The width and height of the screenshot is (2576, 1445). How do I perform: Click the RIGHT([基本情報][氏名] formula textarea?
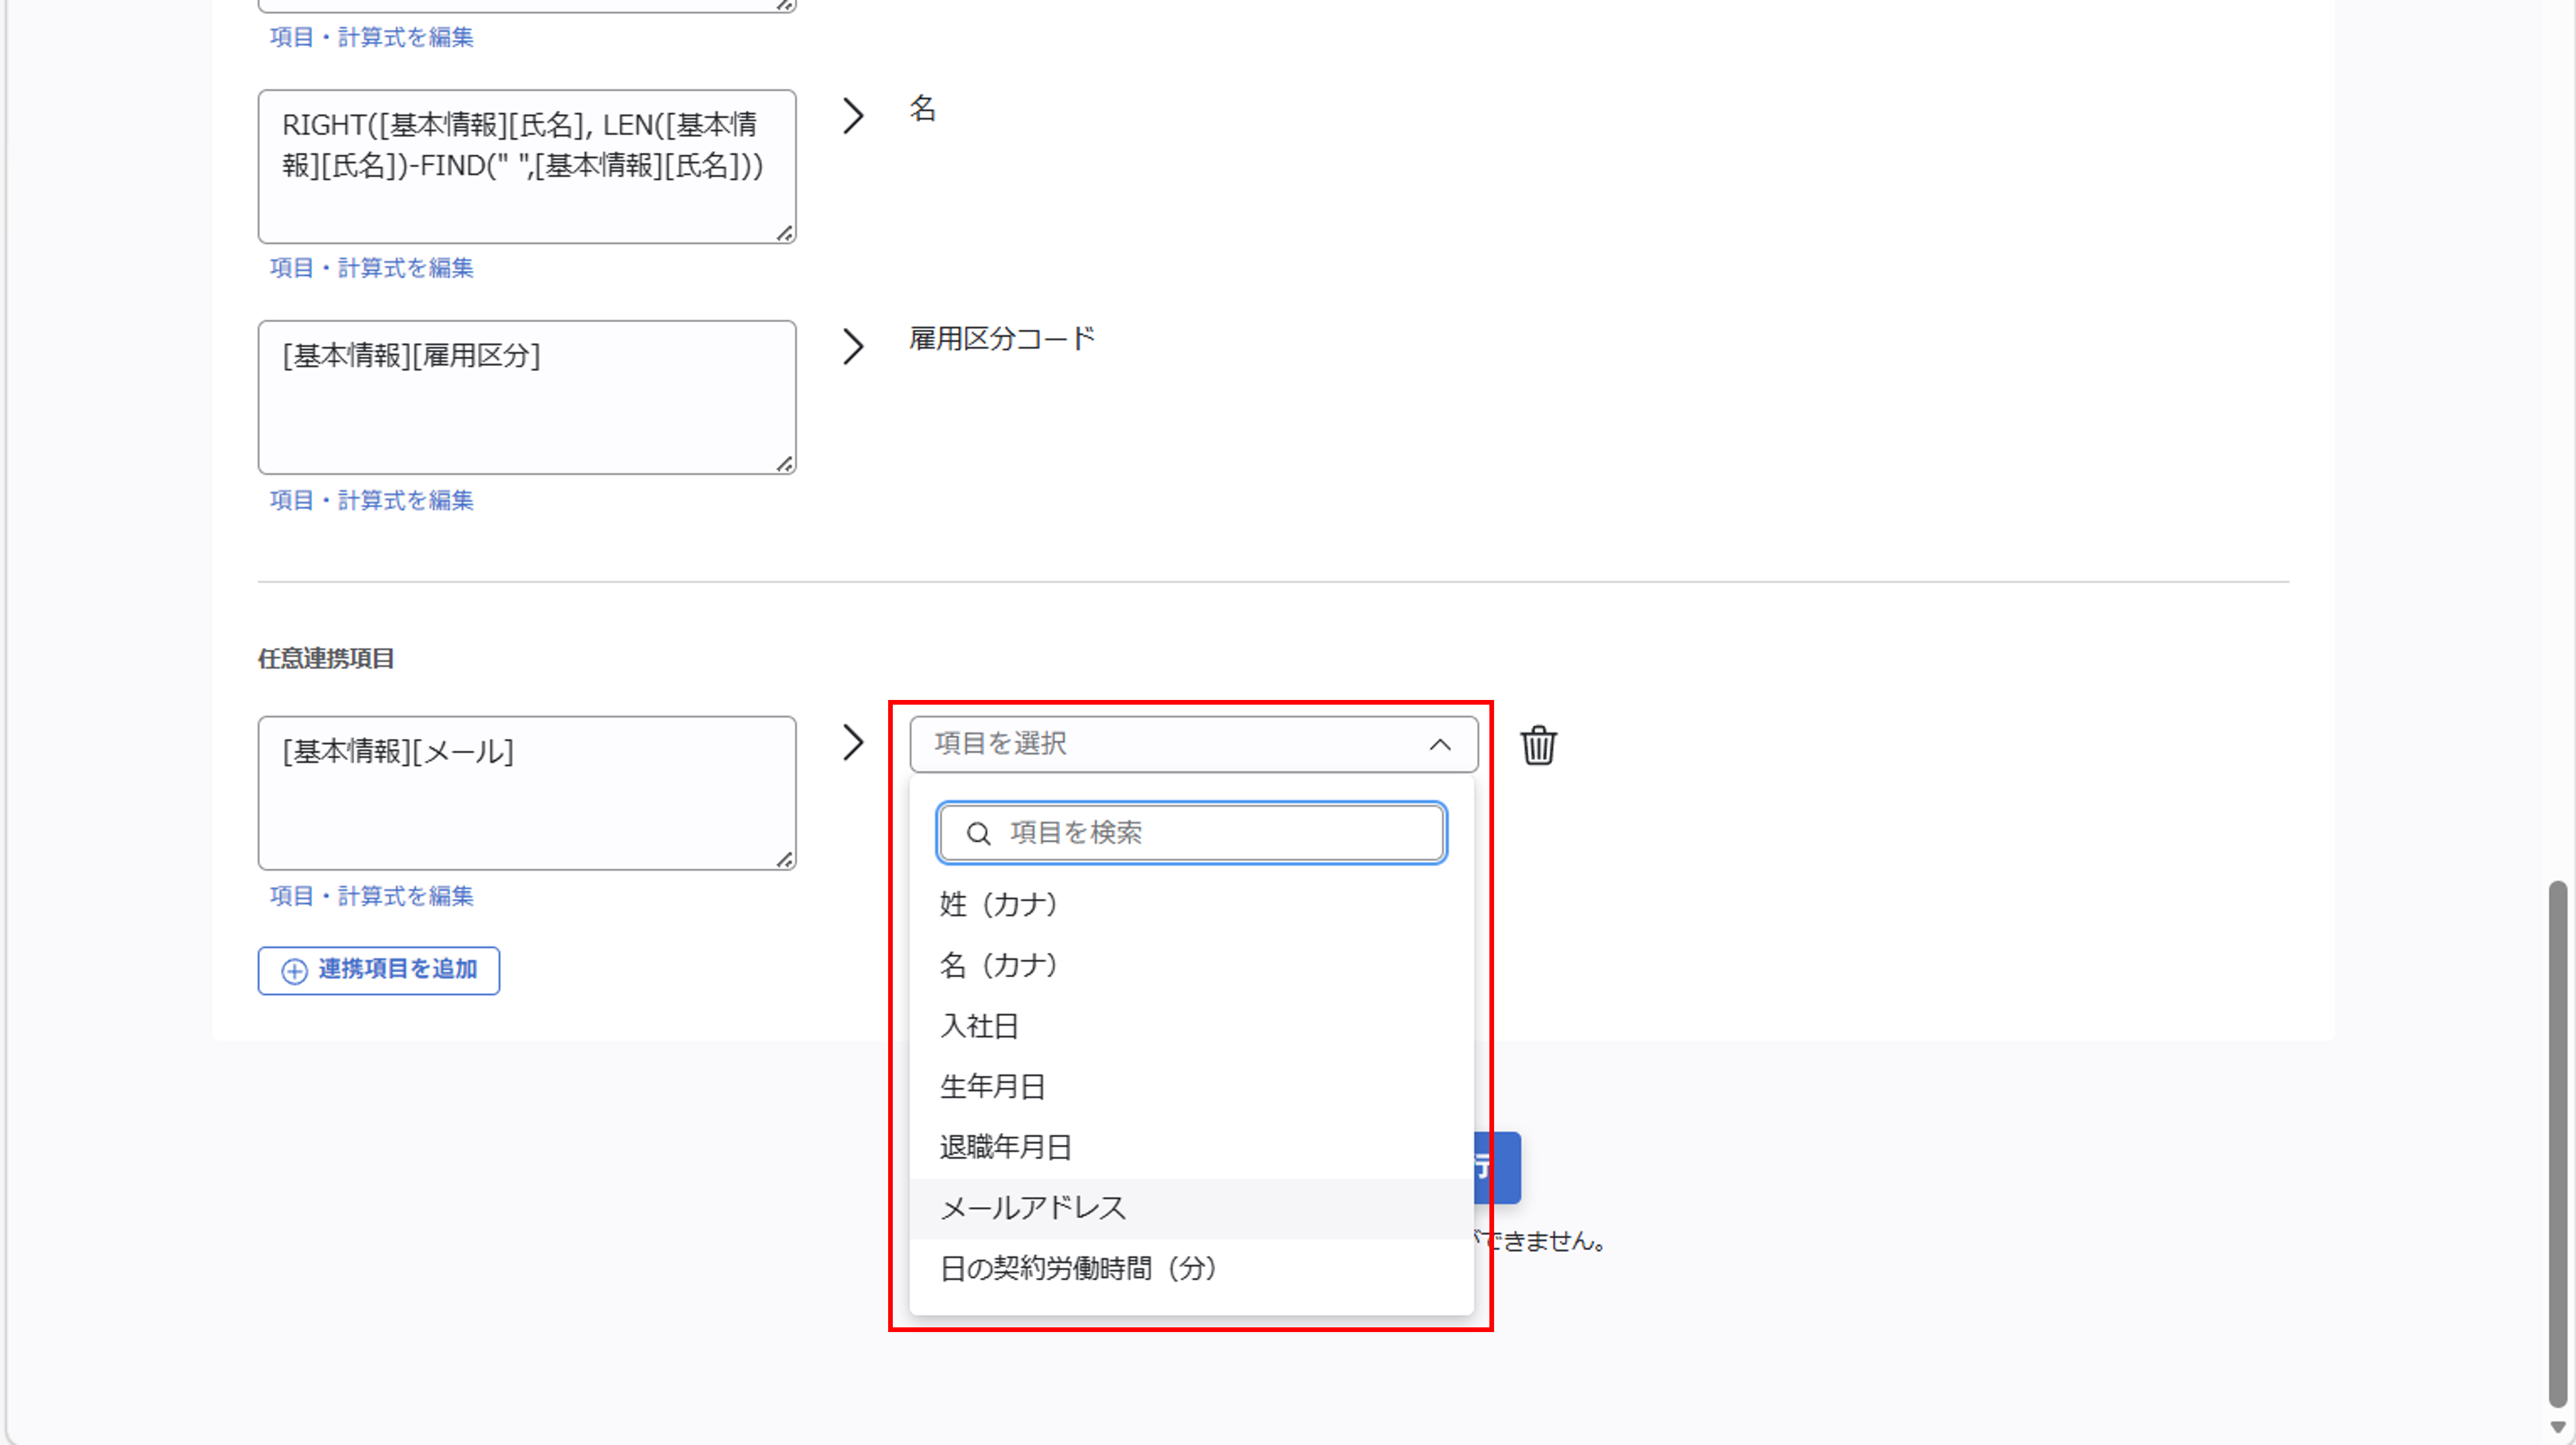(527, 166)
